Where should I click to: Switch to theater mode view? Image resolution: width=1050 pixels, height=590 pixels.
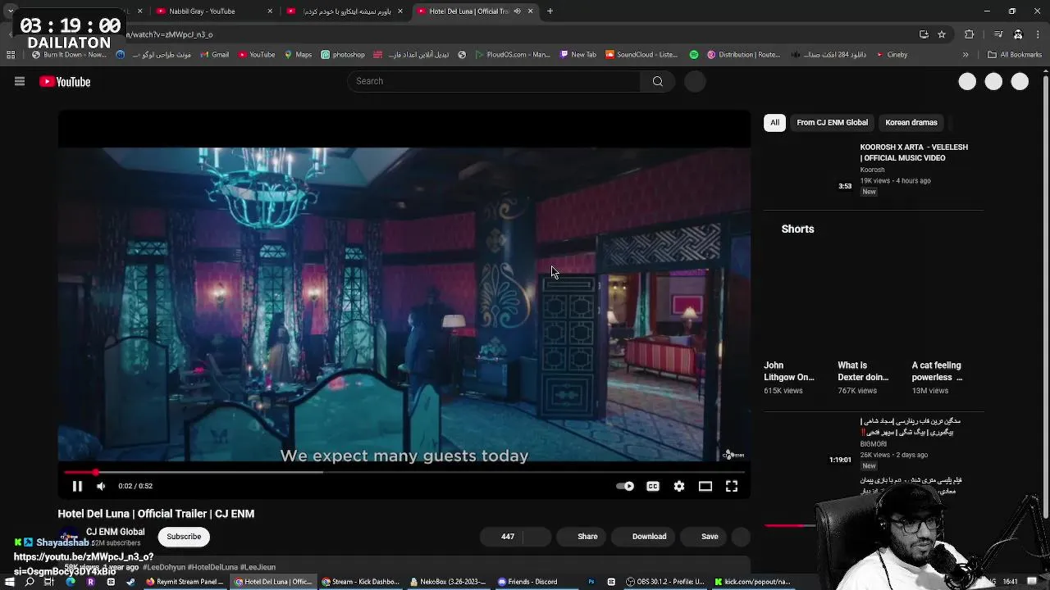point(705,486)
